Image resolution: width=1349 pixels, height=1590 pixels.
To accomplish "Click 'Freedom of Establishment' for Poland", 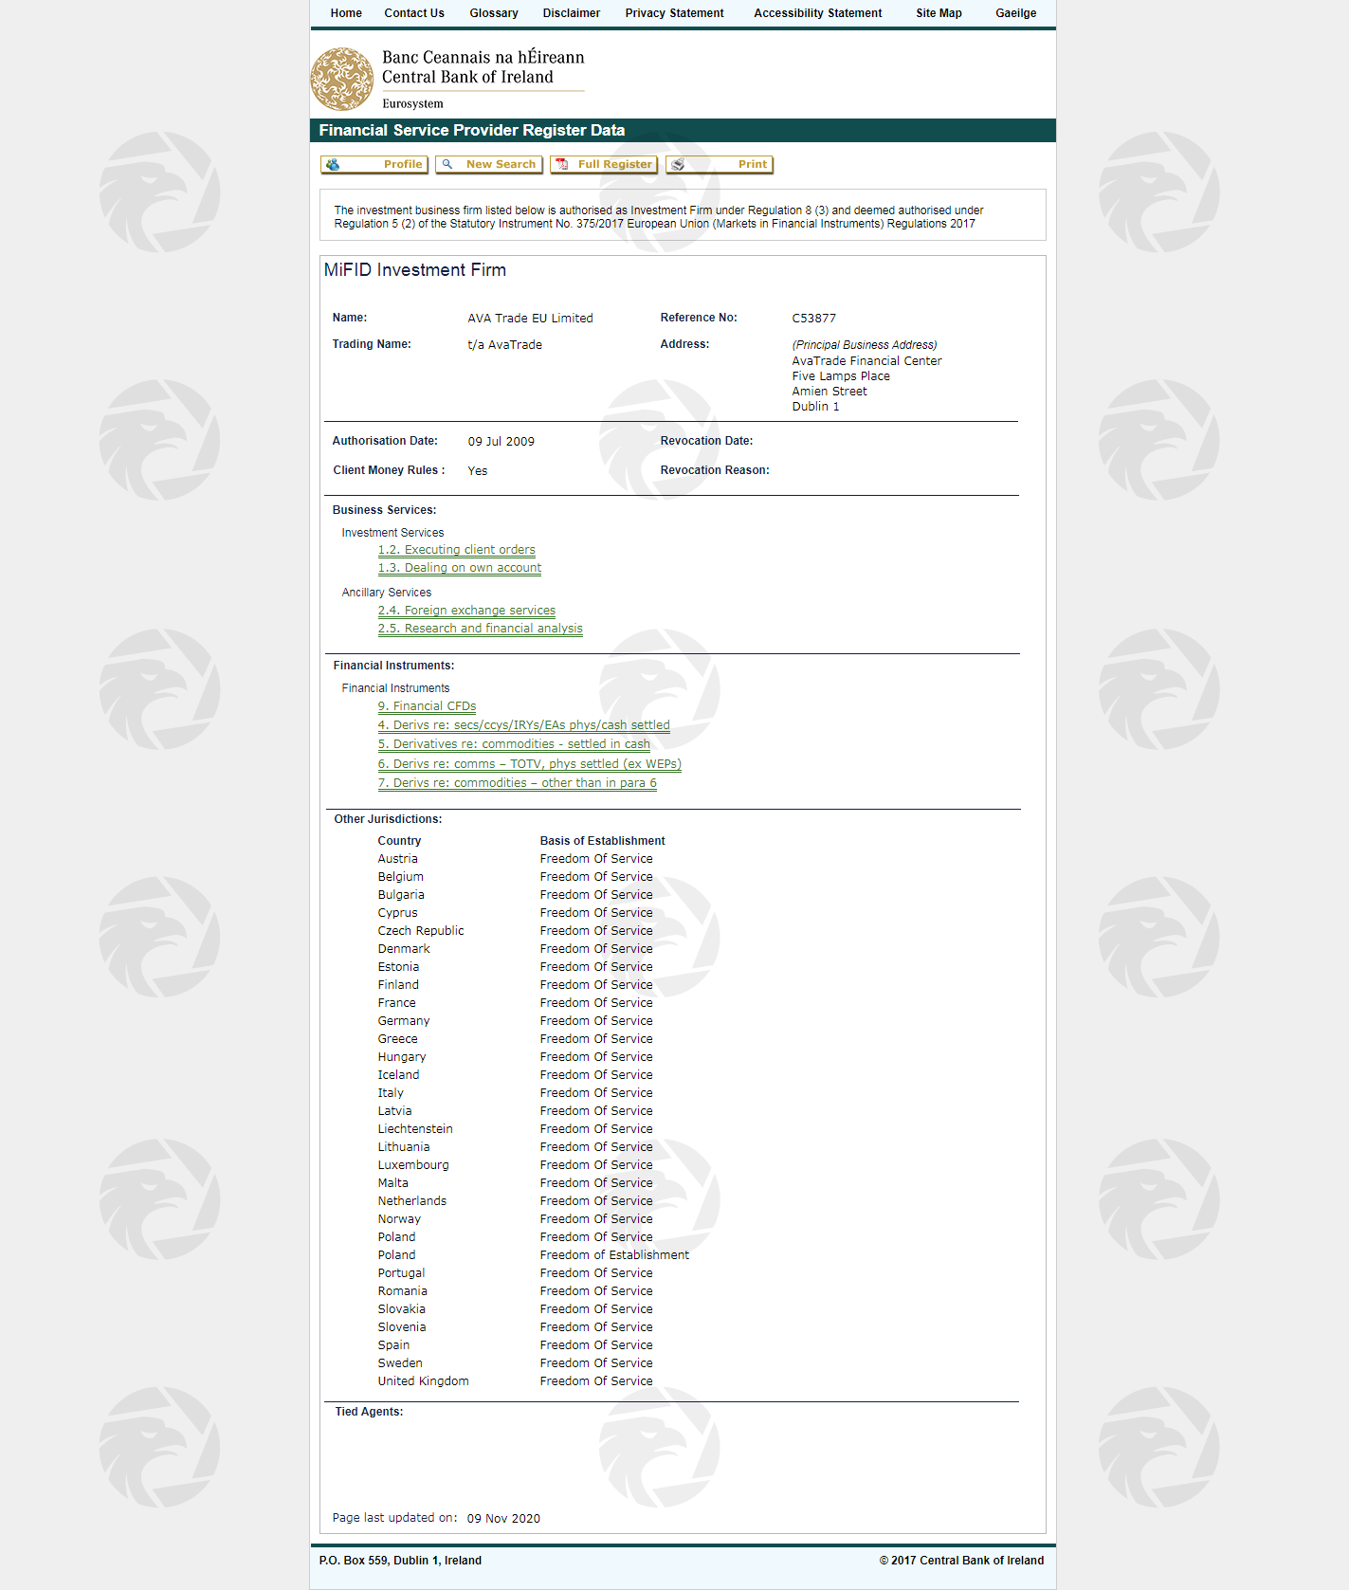I will [x=614, y=1255].
